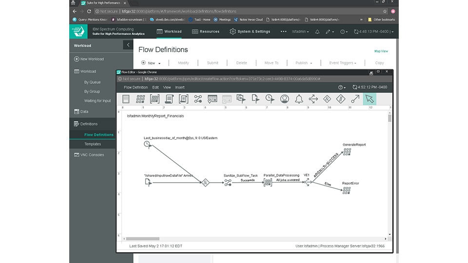This screenshot has width=468, height=263.
Task: Select the GenerateReport job node
Action: [x=347, y=152]
